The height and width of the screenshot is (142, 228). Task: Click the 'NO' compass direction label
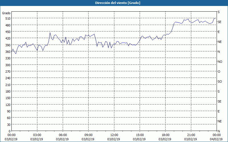pos(220,62)
